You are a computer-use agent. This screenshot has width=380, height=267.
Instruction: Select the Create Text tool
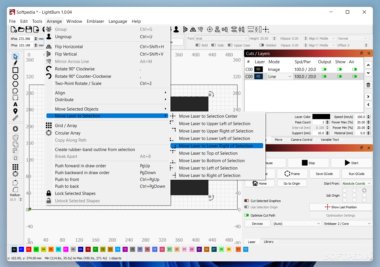click(15, 104)
